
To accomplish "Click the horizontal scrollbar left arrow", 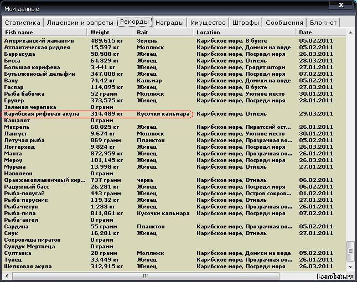I will point(7,275).
